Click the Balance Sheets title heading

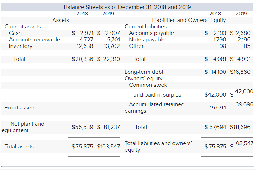(x=127, y=7)
